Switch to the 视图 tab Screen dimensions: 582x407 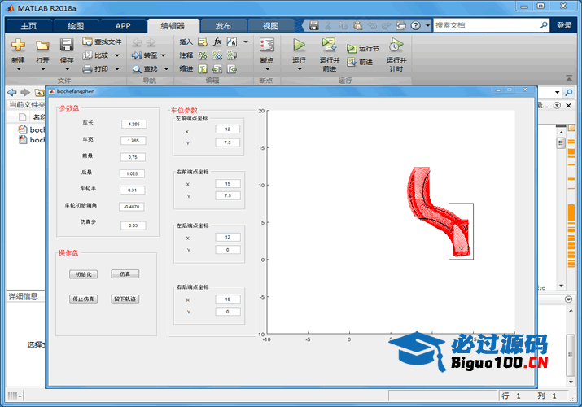coord(270,26)
